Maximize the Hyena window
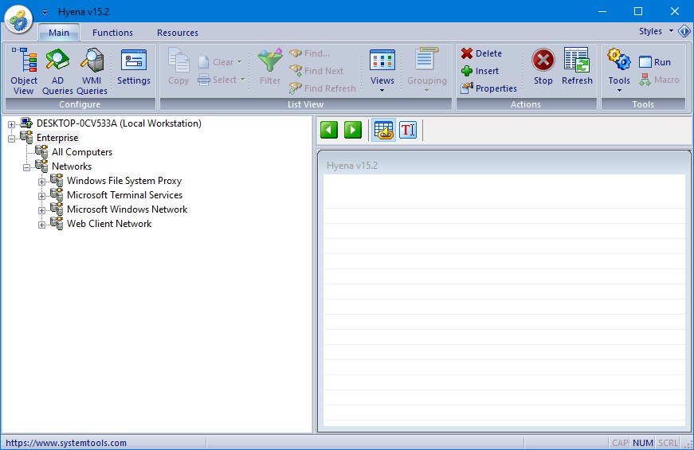This screenshot has height=450, width=694. (x=637, y=11)
